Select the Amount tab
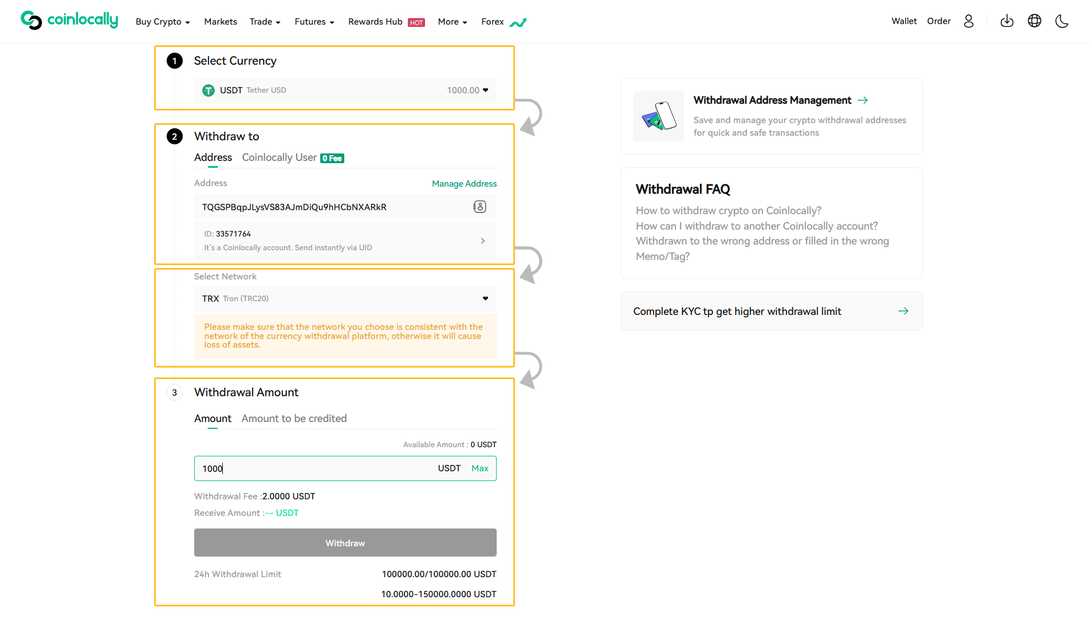The height and width of the screenshot is (627, 1089). tap(213, 419)
